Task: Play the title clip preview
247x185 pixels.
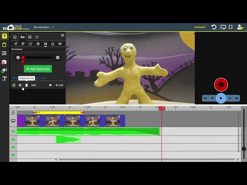Action: coord(51,85)
